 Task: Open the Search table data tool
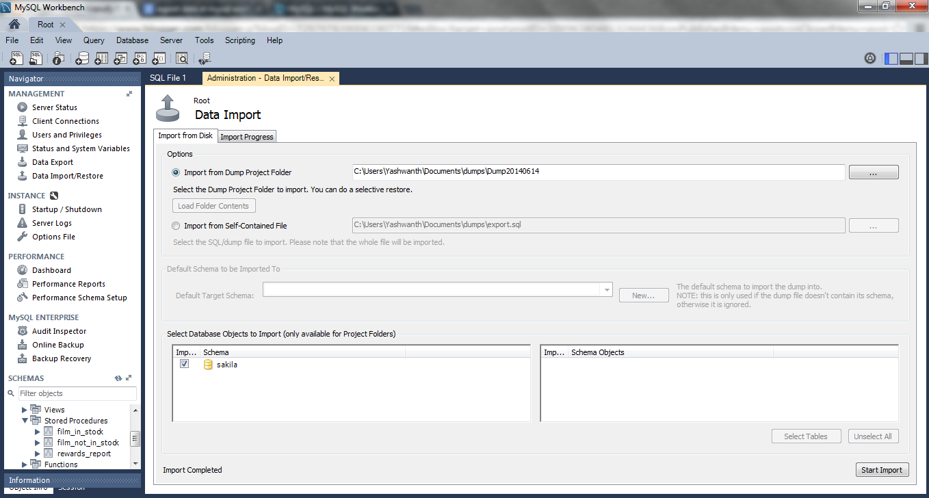pos(182,58)
